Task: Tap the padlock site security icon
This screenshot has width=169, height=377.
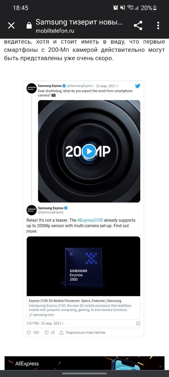Action: (x=29, y=26)
